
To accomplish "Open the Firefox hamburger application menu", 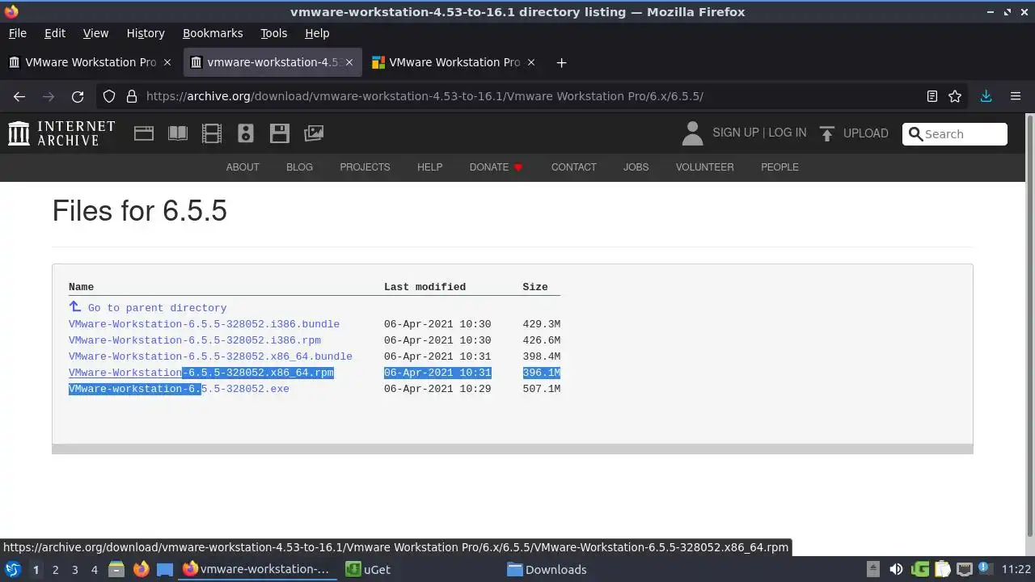I will coord(1016,96).
